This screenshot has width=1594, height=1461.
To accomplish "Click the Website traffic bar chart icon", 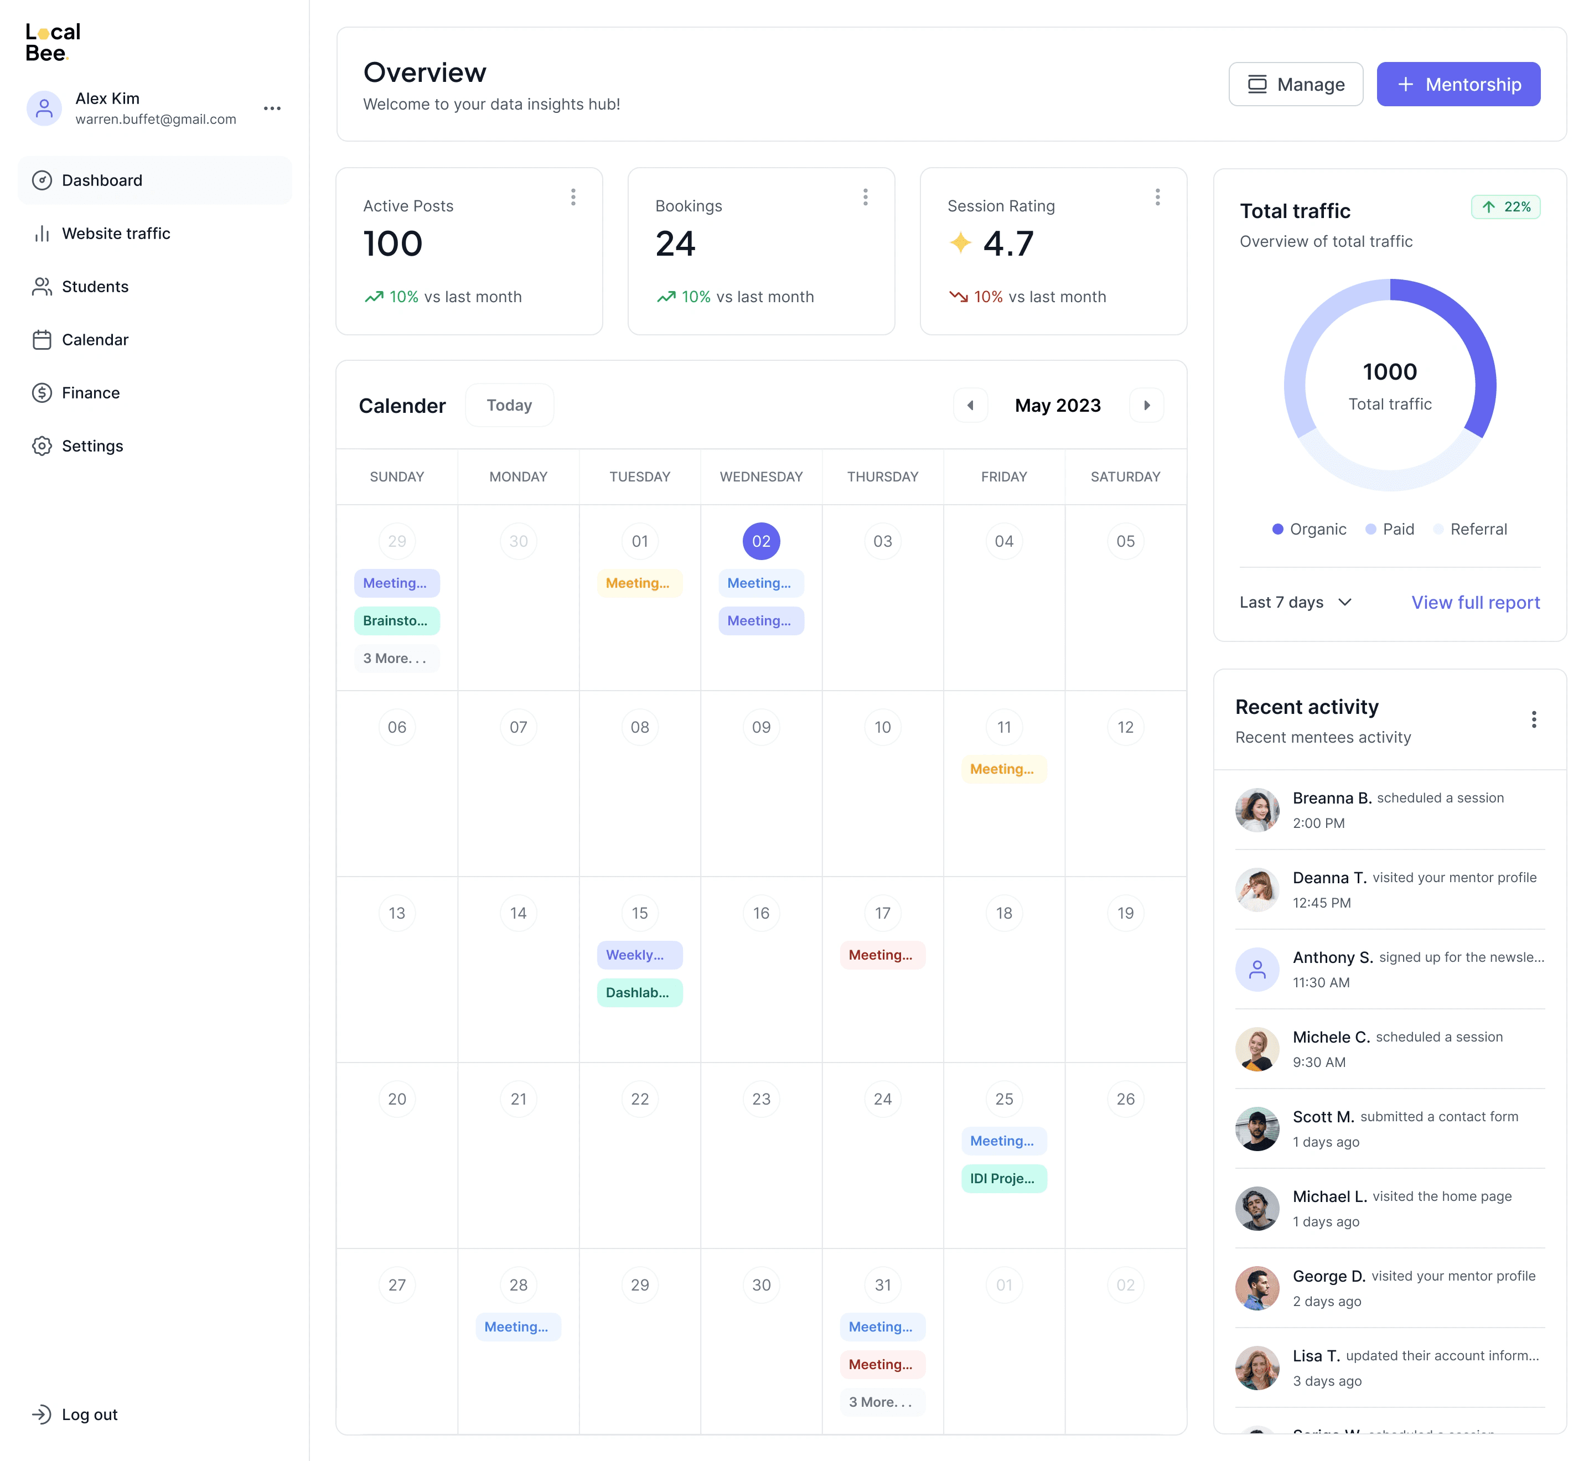I will coord(42,233).
